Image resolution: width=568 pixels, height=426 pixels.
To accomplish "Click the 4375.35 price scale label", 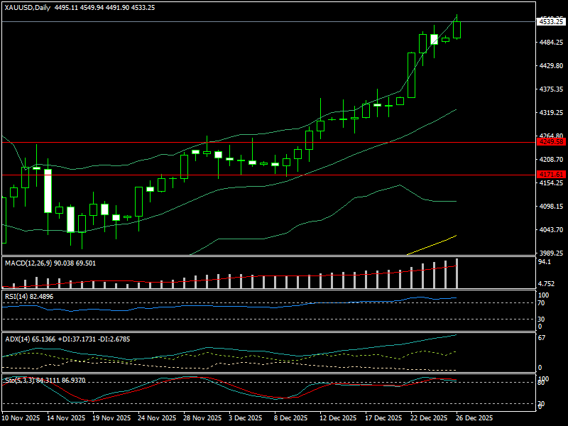I will [x=551, y=89].
